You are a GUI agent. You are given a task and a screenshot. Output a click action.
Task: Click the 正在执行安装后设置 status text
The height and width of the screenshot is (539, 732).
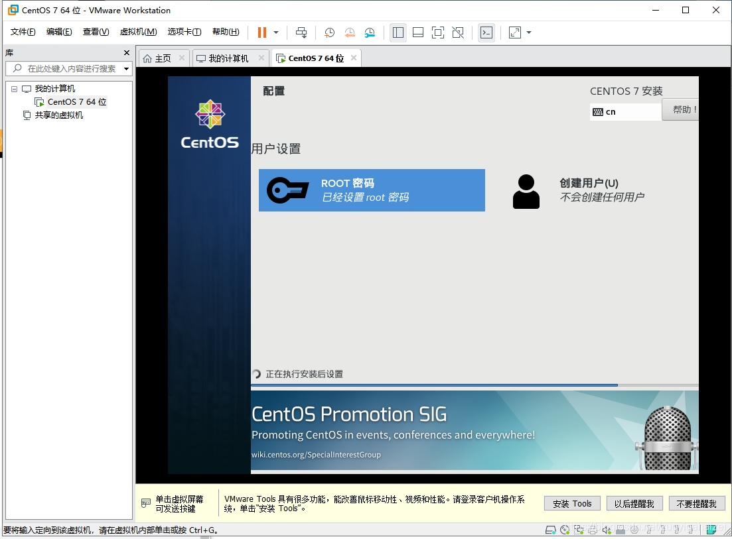(x=305, y=374)
